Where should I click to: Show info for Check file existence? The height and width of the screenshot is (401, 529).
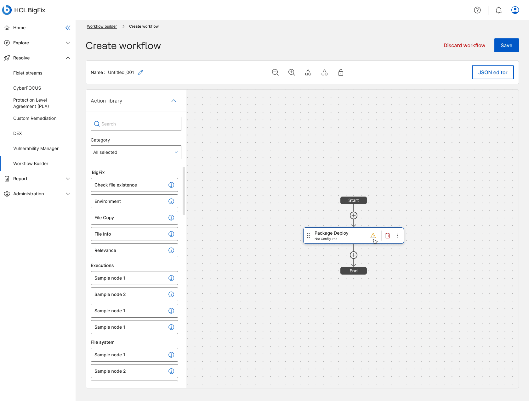[171, 185]
